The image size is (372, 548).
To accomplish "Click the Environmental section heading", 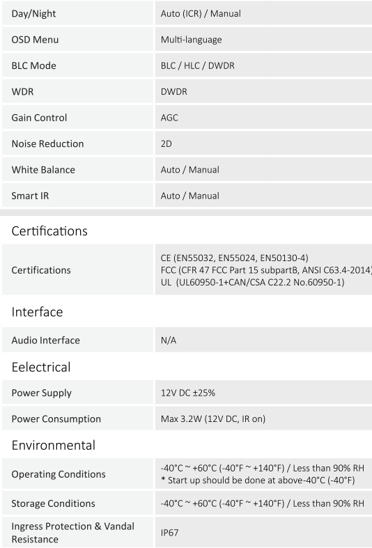I will pos(53,445).
